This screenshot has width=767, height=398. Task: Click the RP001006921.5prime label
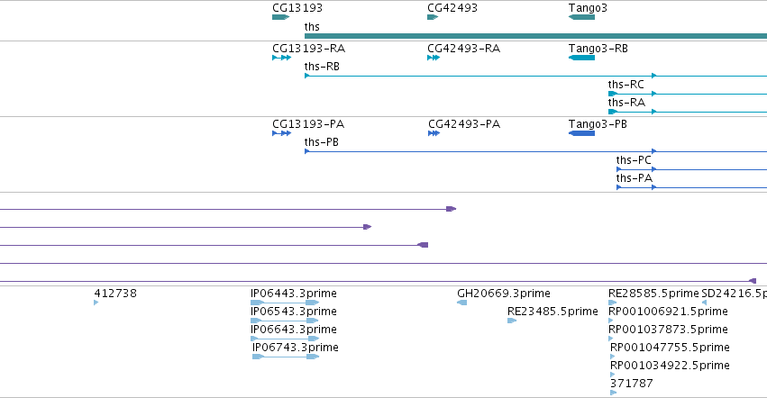tap(668, 312)
